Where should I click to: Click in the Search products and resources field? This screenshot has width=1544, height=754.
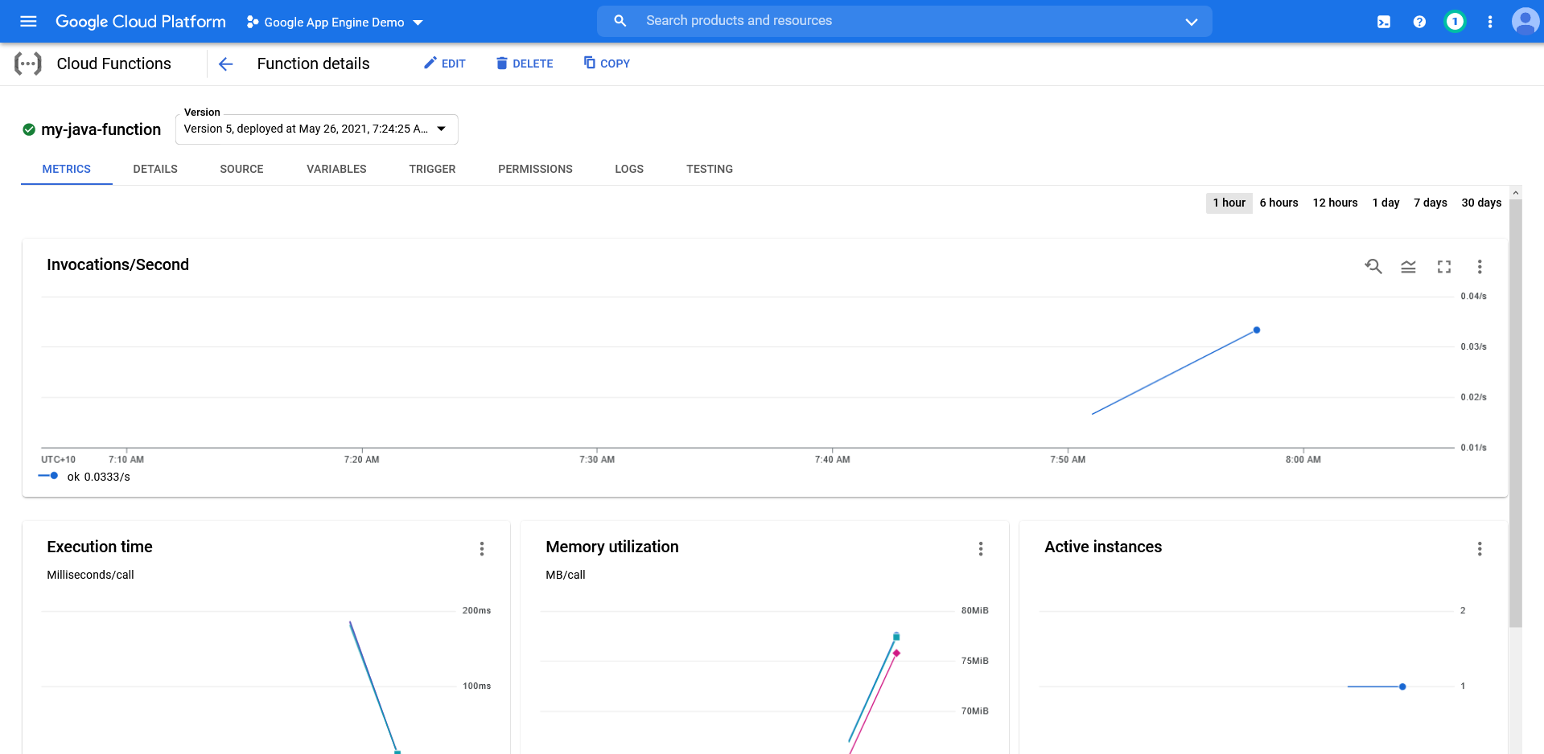pos(885,21)
